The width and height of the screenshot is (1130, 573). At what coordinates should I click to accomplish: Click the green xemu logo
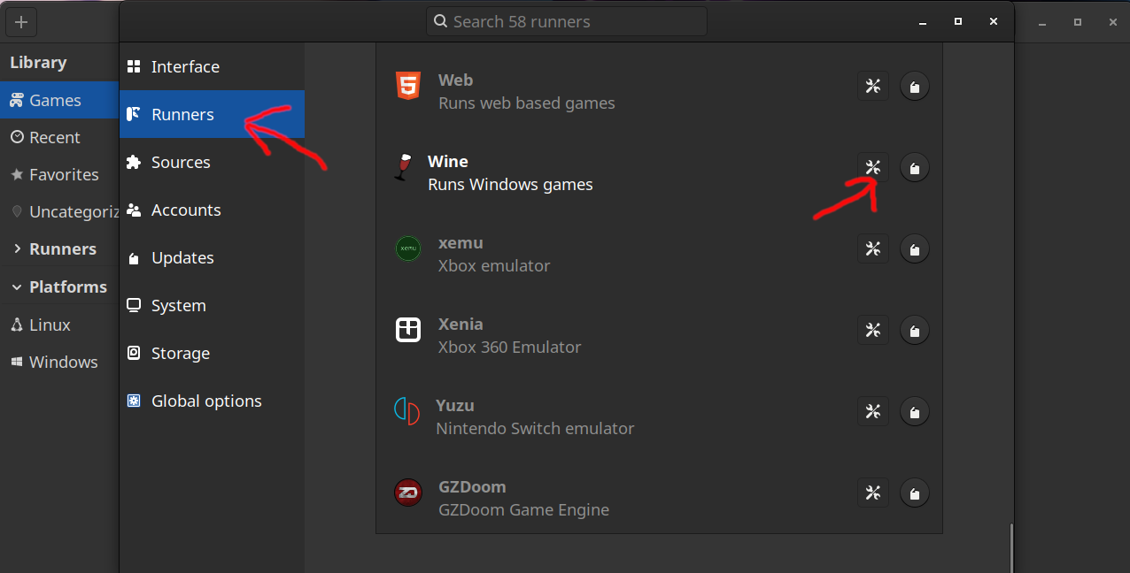[x=407, y=248]
